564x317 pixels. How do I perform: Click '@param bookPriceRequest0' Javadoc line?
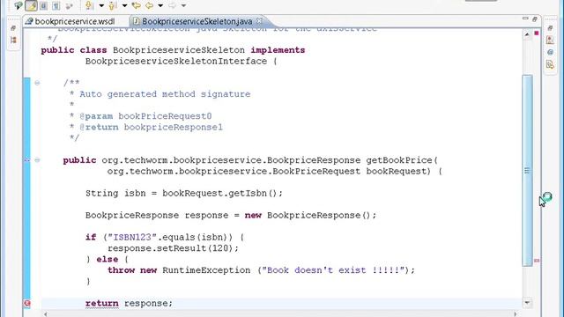[145, 116]
